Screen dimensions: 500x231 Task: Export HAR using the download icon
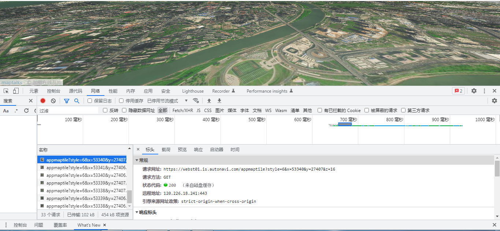click(x=219, y=101)
